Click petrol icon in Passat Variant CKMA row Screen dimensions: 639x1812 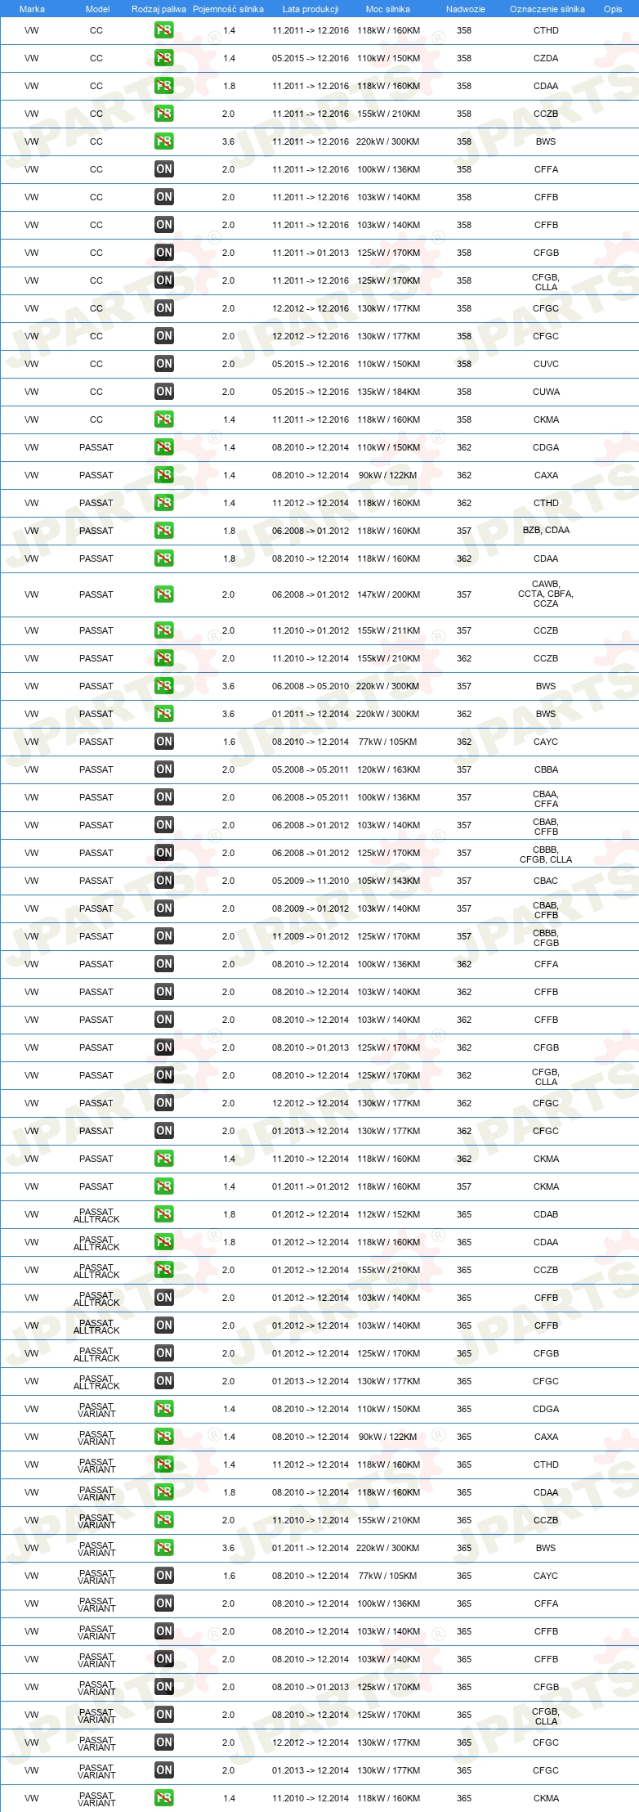[164, 1798]
